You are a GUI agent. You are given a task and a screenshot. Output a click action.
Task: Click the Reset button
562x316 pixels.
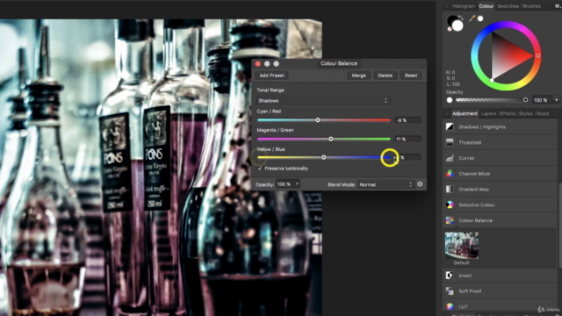[411, 75]
